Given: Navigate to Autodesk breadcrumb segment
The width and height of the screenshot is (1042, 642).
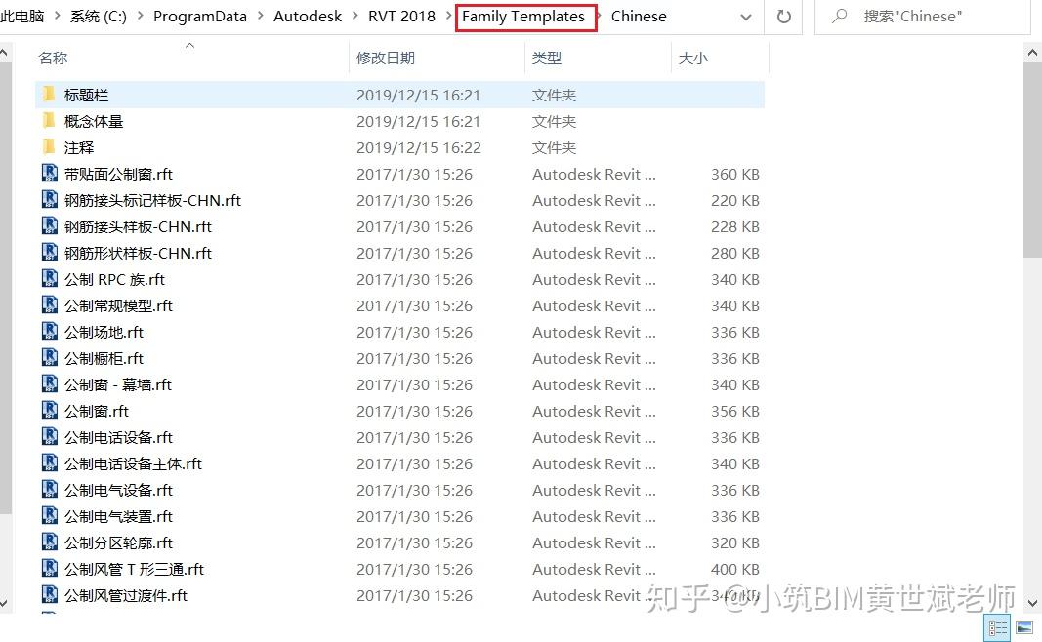Looking at the screenshot, I should (x=308, y=16).
